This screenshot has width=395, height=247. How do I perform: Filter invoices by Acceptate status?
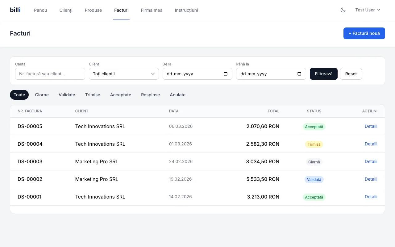pos(120,95)
